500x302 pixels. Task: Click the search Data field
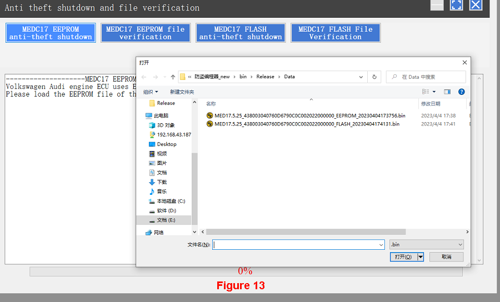[426, 77]
